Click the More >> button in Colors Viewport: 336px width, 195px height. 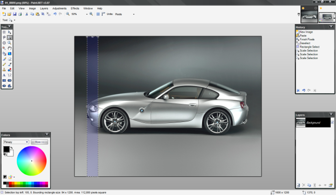39,142
